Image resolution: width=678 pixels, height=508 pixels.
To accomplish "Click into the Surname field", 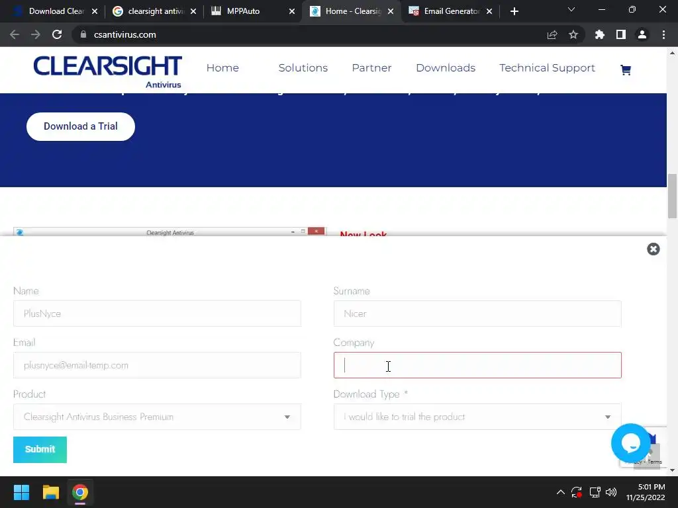I will click(x=477, y=314).
